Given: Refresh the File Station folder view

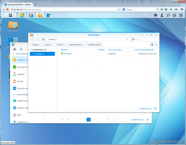Looking at the screenshot, I should point(43,39).
